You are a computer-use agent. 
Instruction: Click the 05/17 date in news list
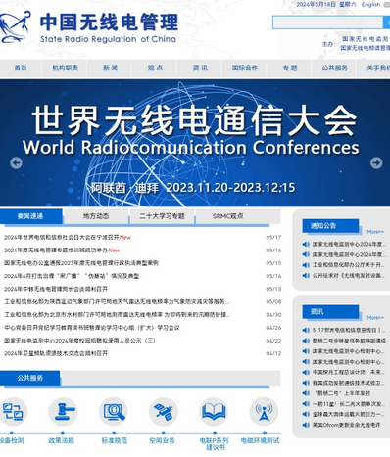[x=273, y=238]
